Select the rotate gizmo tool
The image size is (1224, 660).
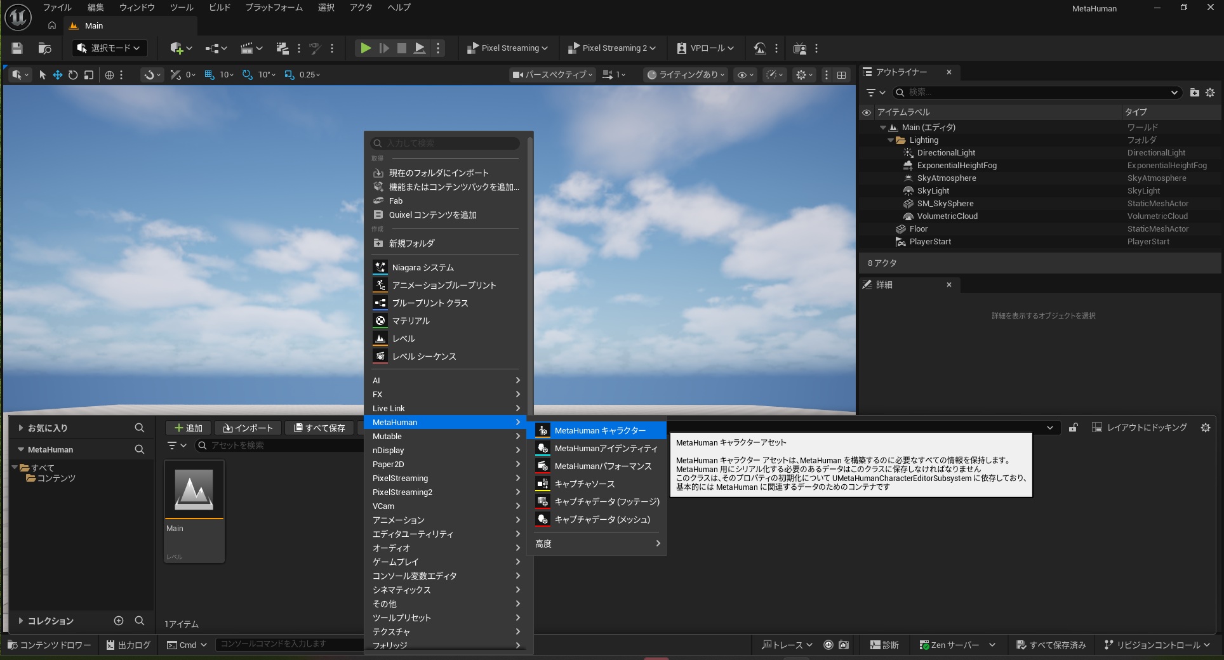[73, 75]
